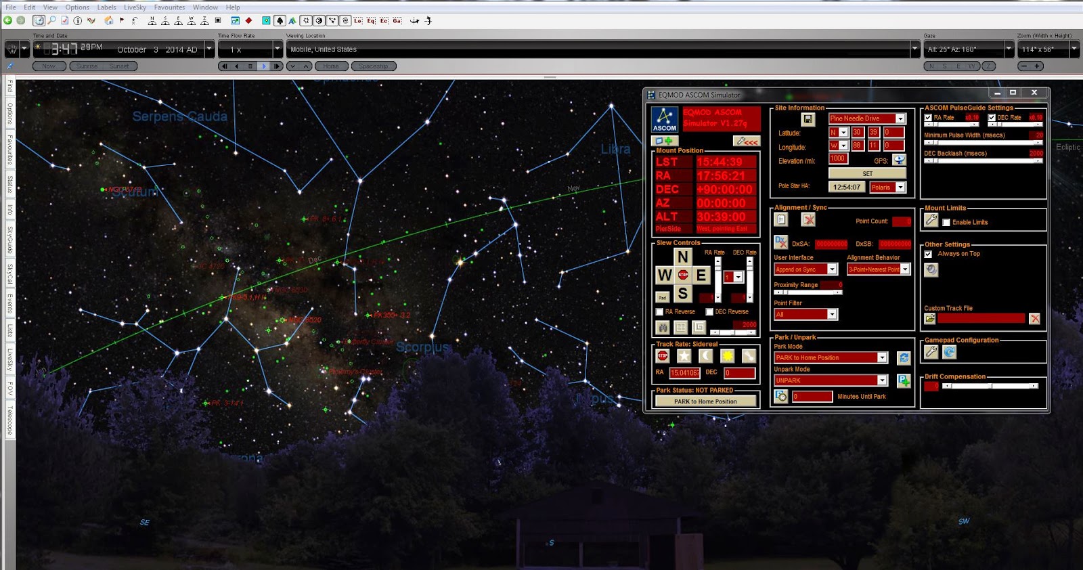This screenshot has width=1083, height=570.
Task: Open the Latitude N hemisphere dropdown
Action: point(843,132)
